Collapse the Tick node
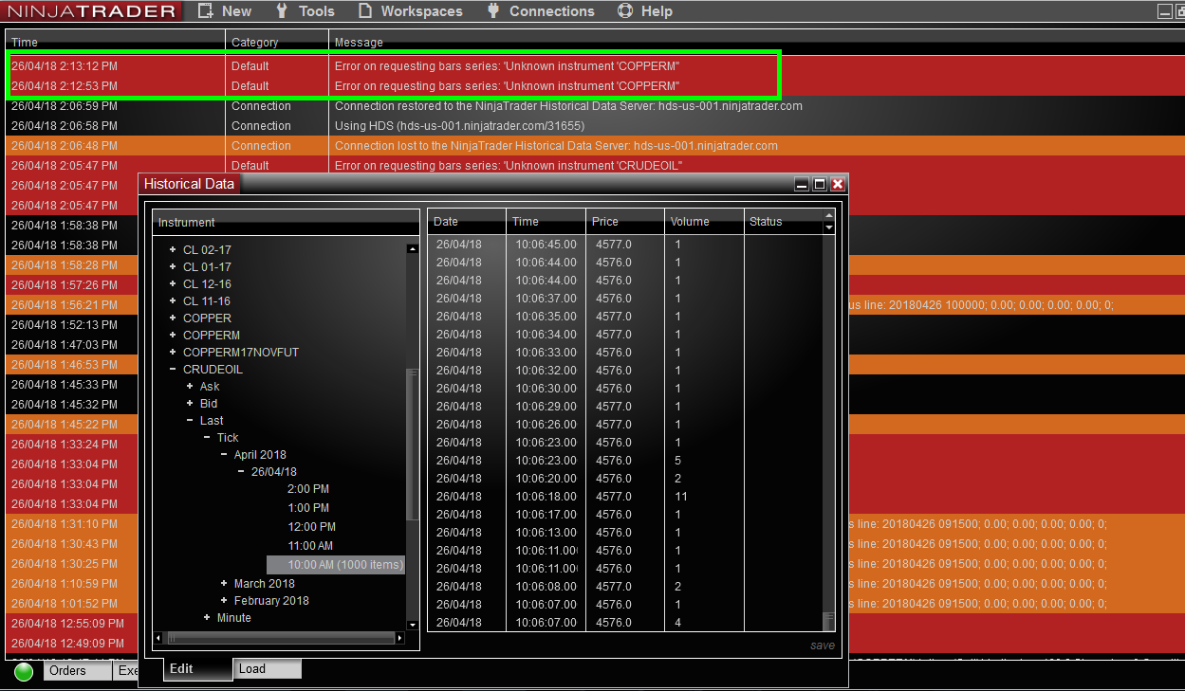1185x691 pixels. click(x=207, y=438)
